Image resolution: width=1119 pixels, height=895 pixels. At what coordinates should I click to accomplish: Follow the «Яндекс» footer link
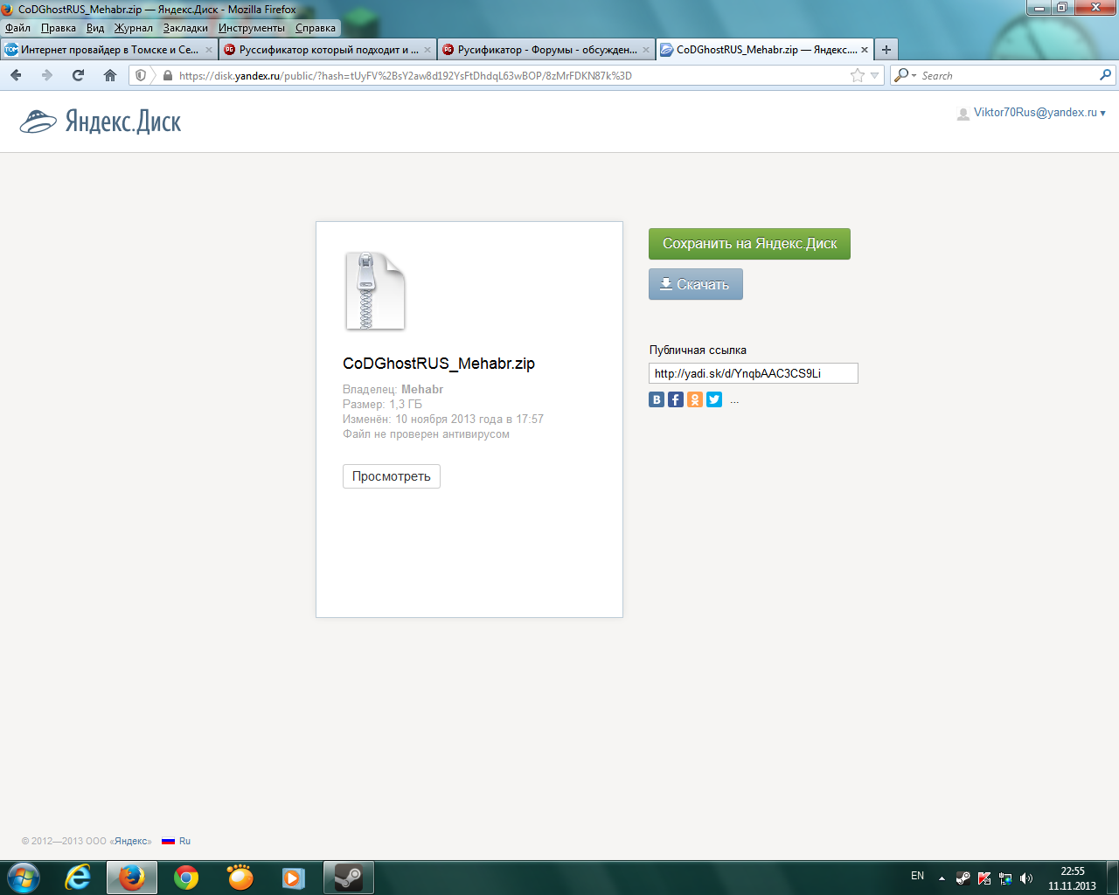pos(133,841)
